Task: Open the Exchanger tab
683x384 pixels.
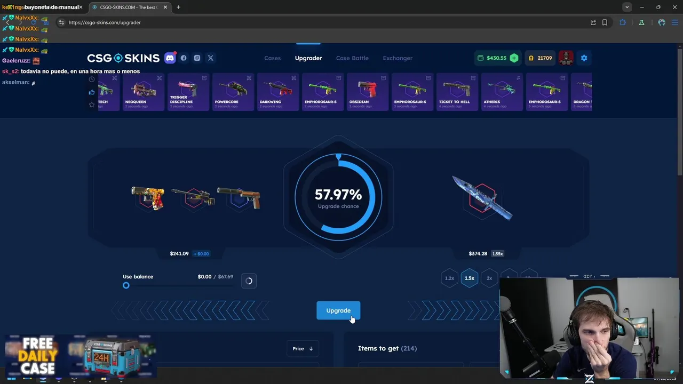Action: coord(398,58)
